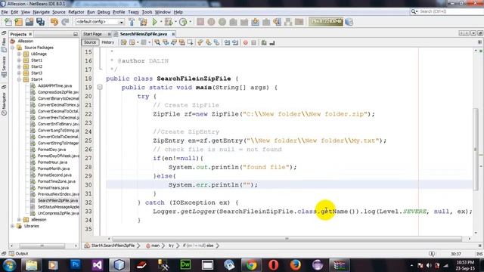The width and height of the screenshot is (484, 272).
Task: Click the find selection magnifier in editor toolbar
Action: [157, 42]
